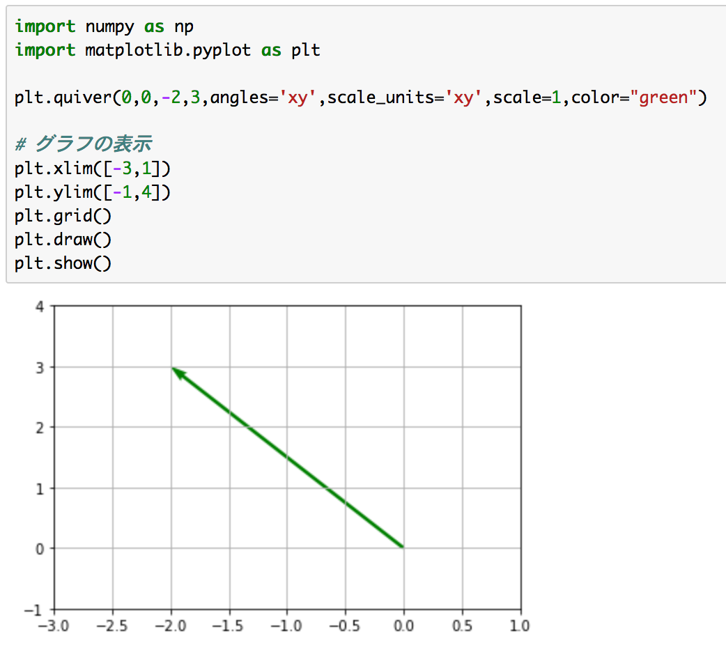The height and width of the screenshot is (652, 726).
Task: Click the angles='xy' argument
Action: (x=263, y=98)
